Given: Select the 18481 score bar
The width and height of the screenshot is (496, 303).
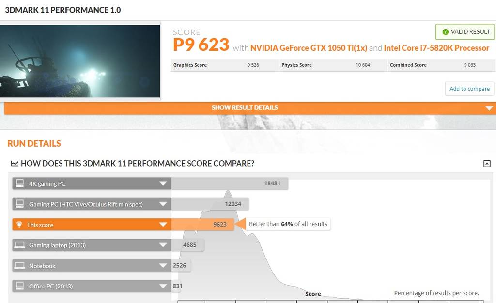Looking at the screenshot, I should [230, 183].
